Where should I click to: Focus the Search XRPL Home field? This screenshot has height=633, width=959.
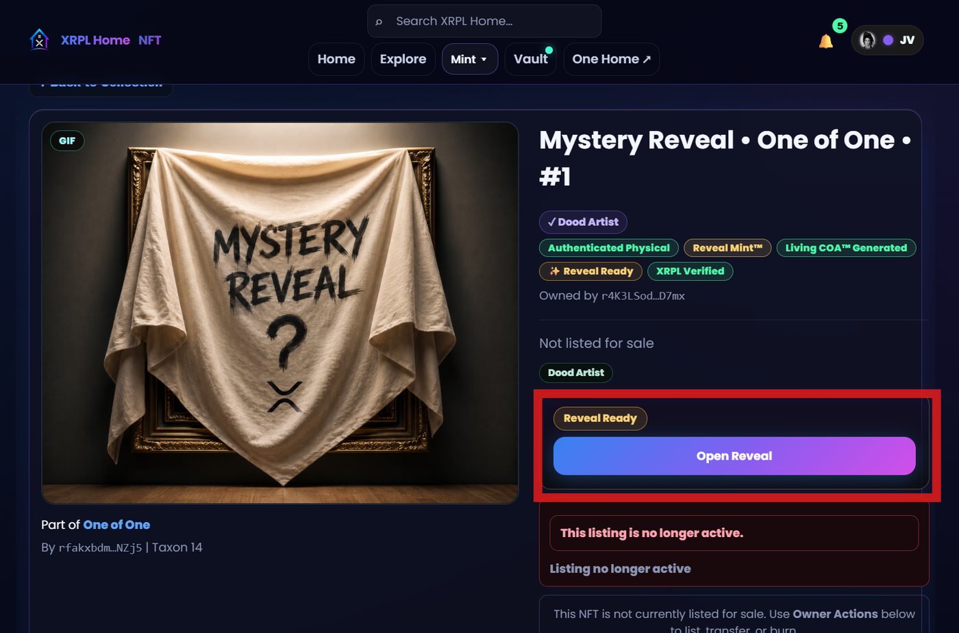coord(484,21)
